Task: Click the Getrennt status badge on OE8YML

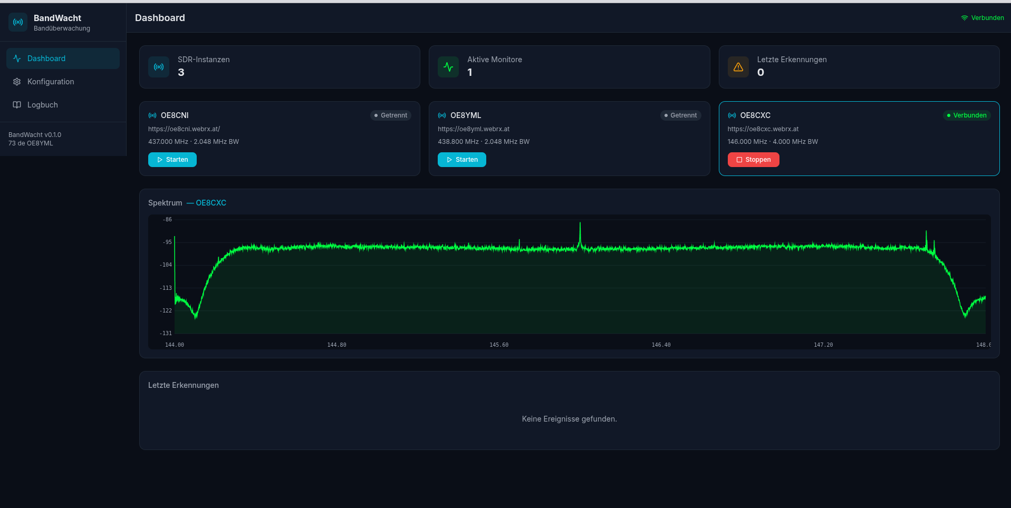Action: pyautogui.click(x=680, y=115)
